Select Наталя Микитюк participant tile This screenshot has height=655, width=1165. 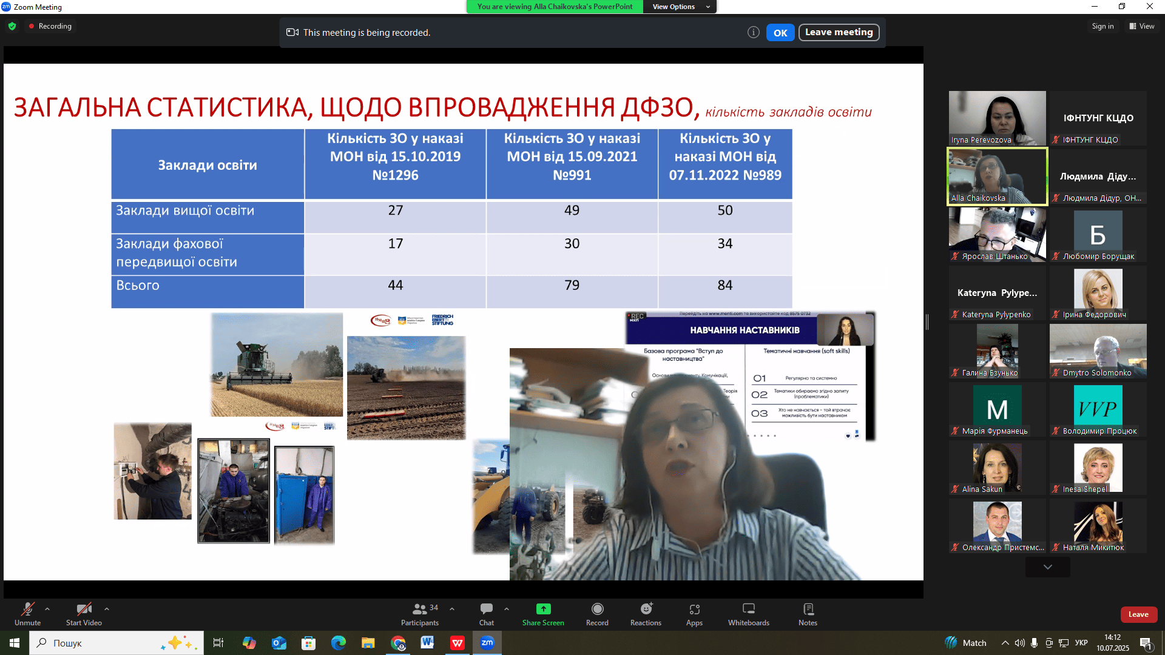1098,526
